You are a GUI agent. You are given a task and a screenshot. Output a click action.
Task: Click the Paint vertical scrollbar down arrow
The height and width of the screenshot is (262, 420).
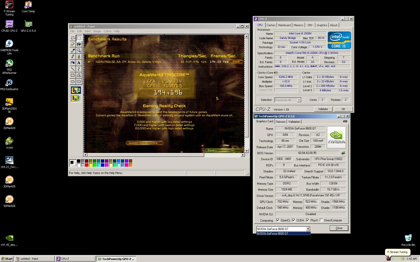coord(246,151)
